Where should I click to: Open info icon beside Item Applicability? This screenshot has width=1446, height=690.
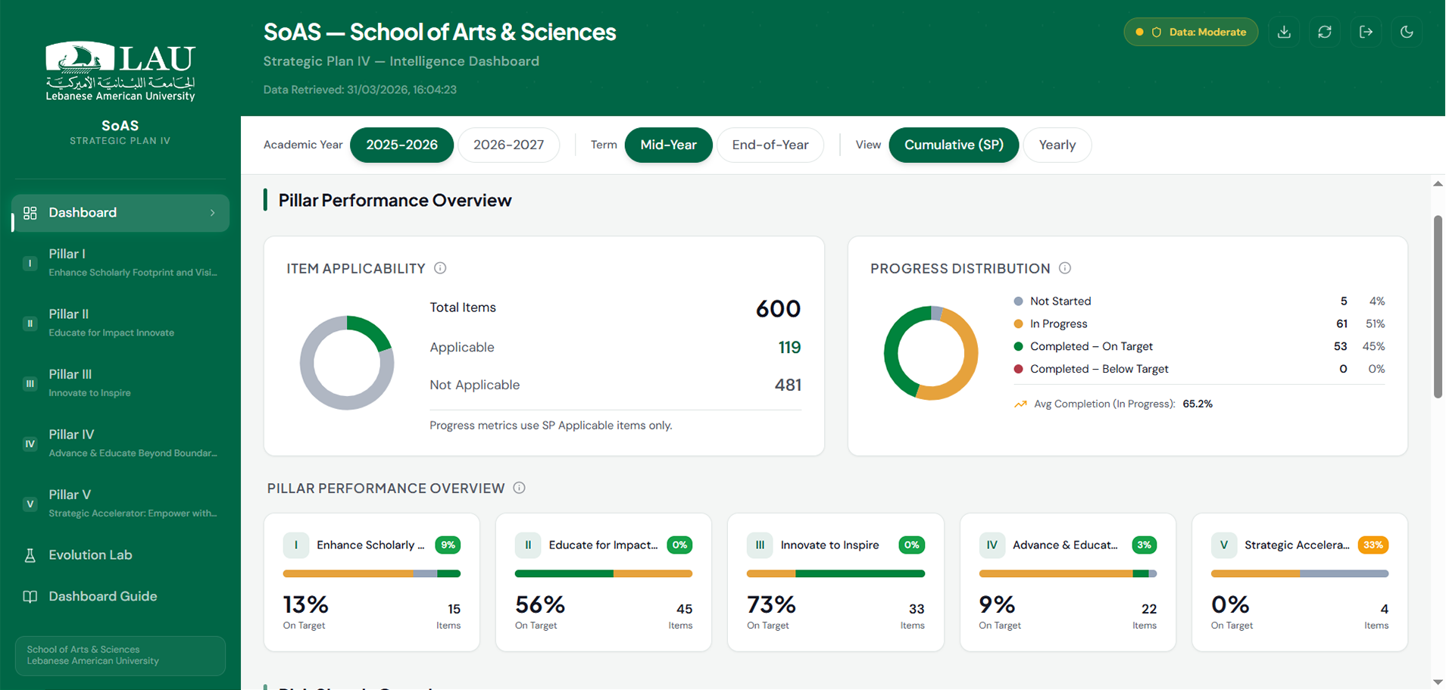440,268
